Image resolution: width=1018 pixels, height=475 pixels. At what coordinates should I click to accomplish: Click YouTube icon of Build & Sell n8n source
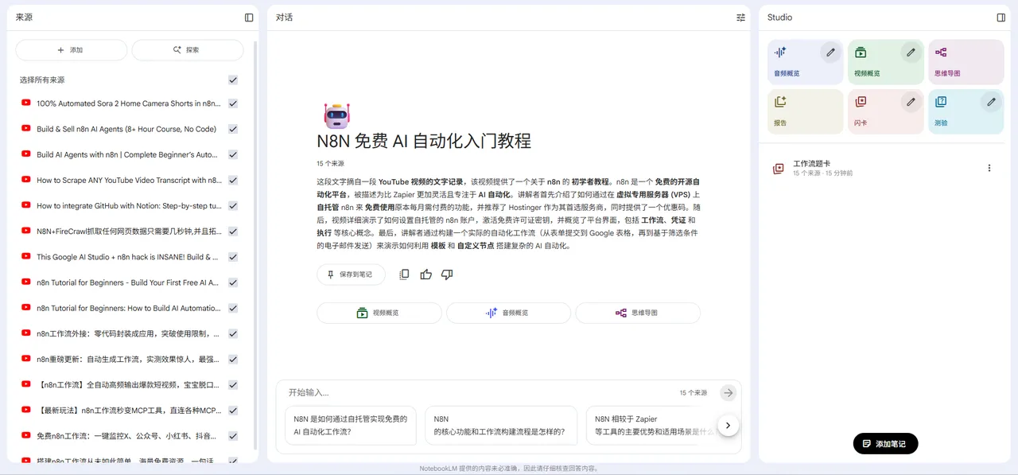(x=26, y=129)
